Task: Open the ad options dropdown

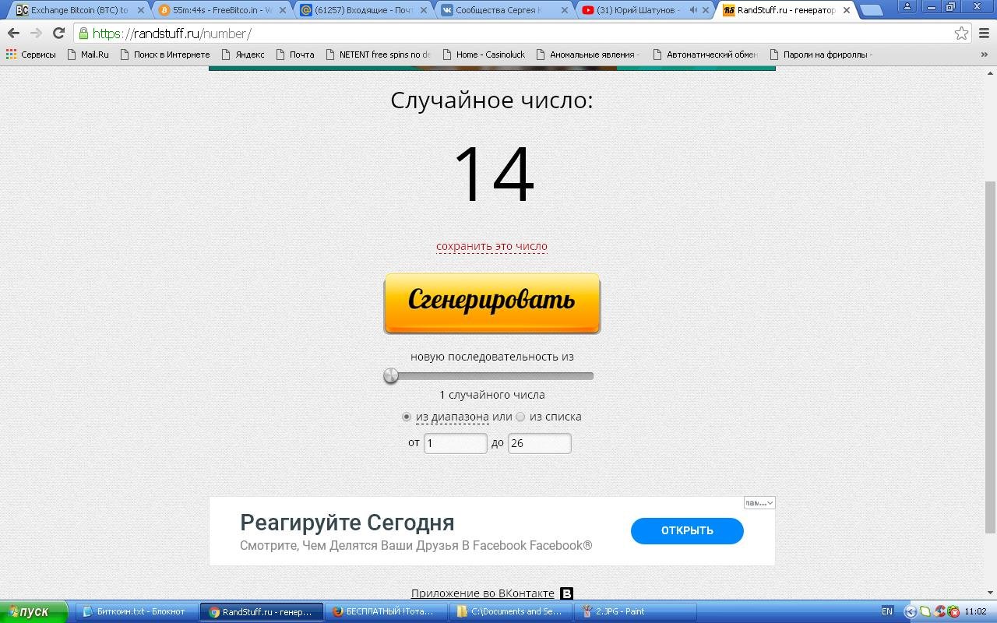Action: click(759, 503)
